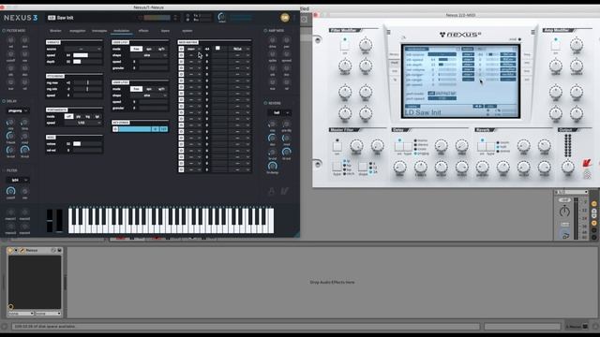The height and width of the screenshot is (337, 600).
Task: Click the Master Filter type button in Nexus 2
Action: 337,167
